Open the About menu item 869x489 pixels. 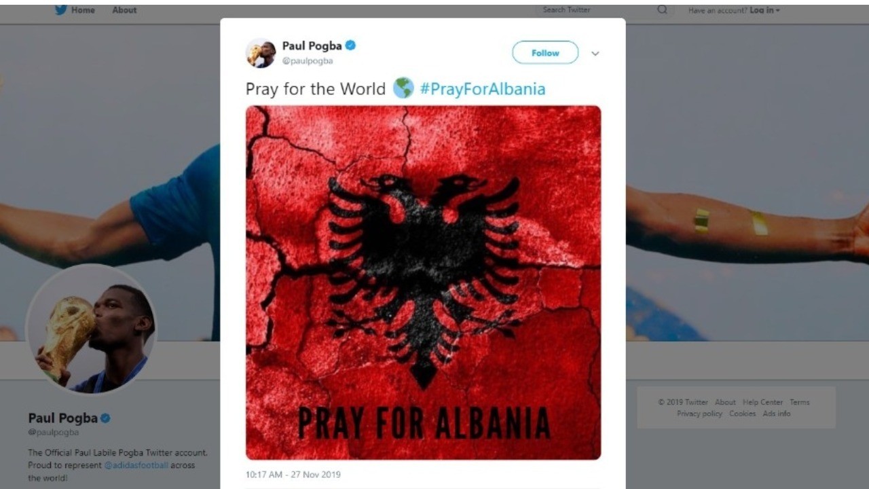(124, 10)
